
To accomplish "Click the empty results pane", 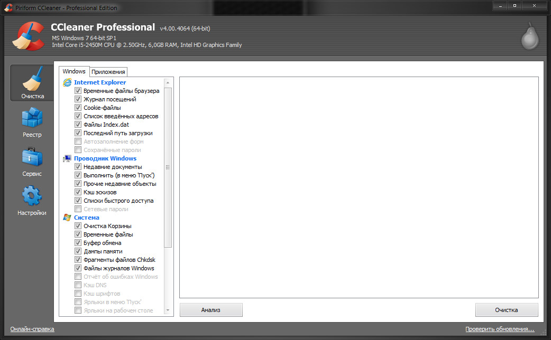I will 359,187.
